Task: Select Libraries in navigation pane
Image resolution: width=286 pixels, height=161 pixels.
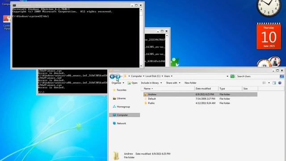Action: pos(121,98)
